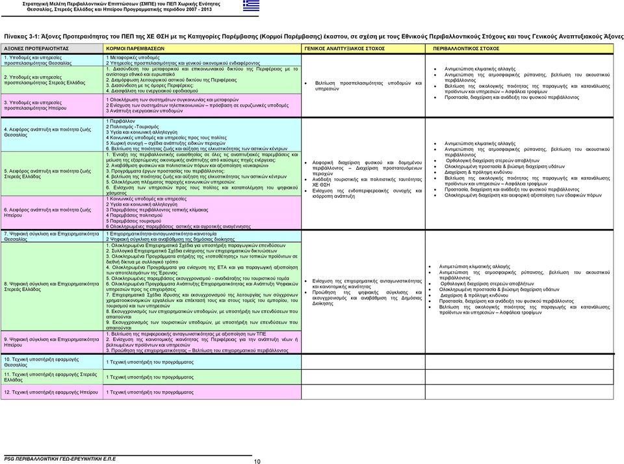The height and width of the screenshot is (464, 624).
Task: Click bullet "Ενίσχυση της επιχειρηματικής ανταγωνιστικότητας και καινοτομικής ικανότητας"
Action: (x=367, y=284)
